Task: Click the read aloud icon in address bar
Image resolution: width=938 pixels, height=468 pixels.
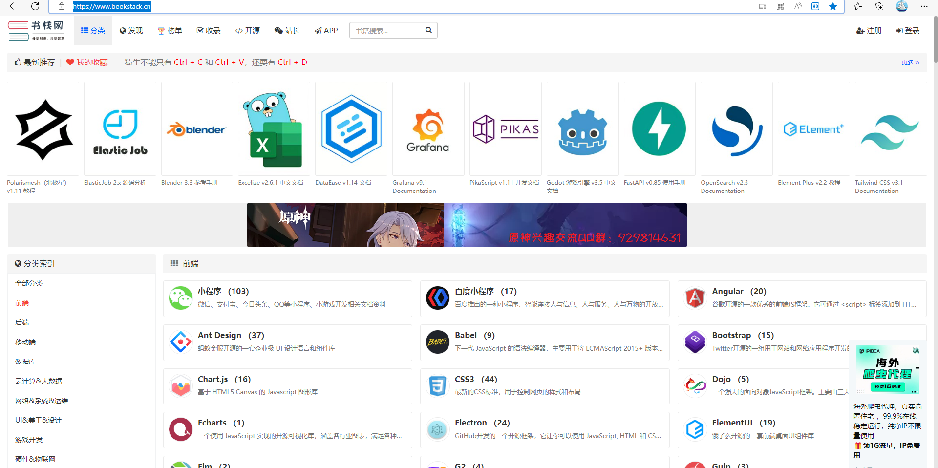Action: (798, 6)
